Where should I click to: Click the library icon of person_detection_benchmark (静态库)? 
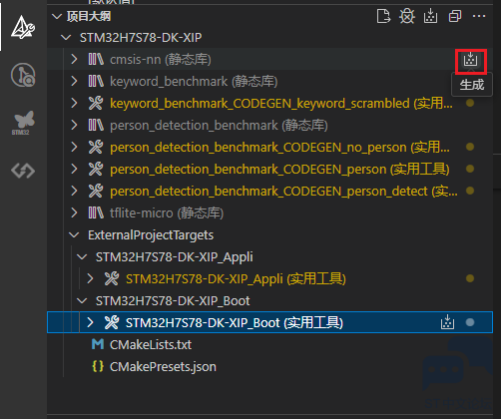(96, 125)
